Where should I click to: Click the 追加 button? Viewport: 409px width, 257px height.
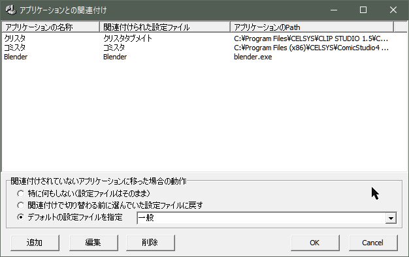(35, 243)
